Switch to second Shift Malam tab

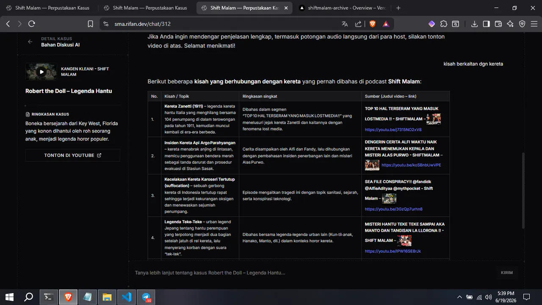tap(145, 8)
